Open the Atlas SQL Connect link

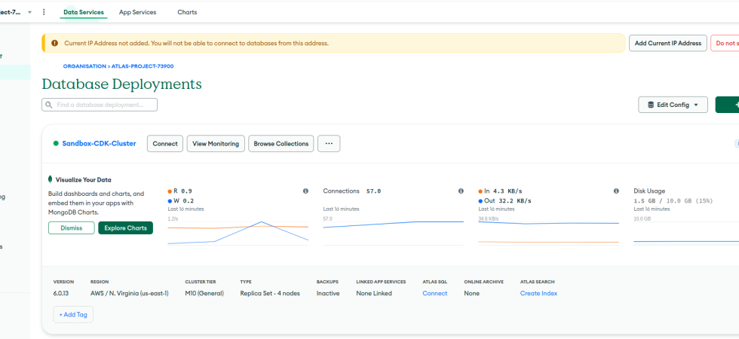click(434, 293)
